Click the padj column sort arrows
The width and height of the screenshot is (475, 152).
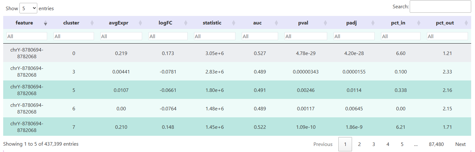(x=373, y=23)
